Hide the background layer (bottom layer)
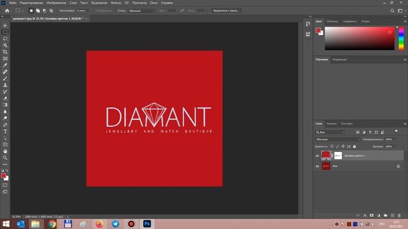The image size is (408, 229). (x=317, y=166)
